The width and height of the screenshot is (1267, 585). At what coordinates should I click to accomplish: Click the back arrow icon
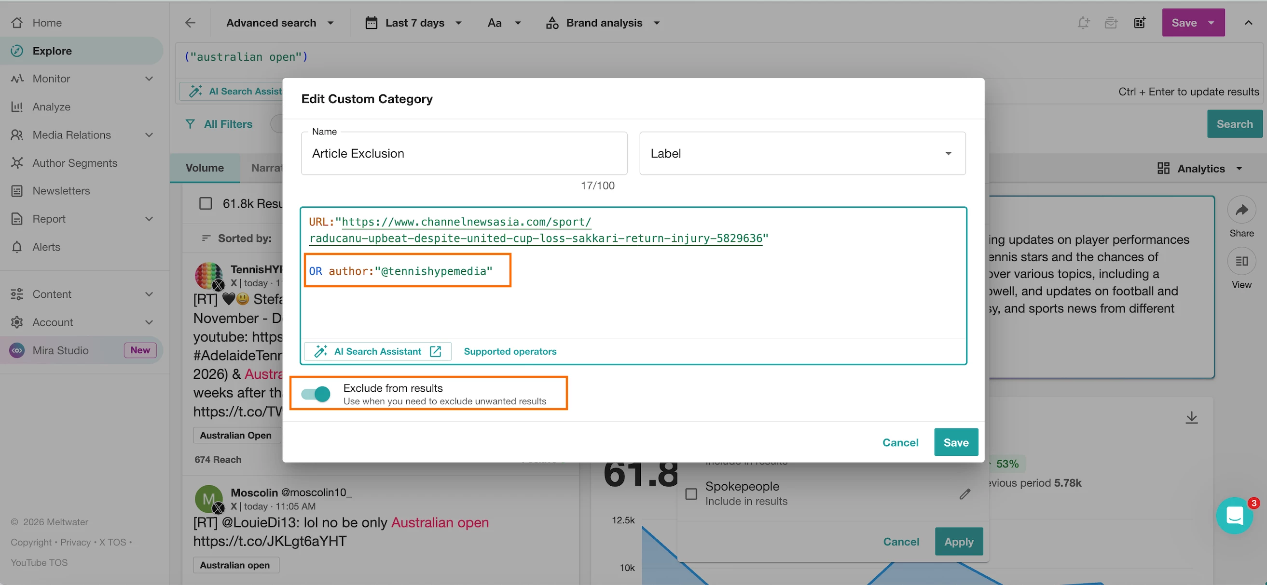(x=190, y=23)
